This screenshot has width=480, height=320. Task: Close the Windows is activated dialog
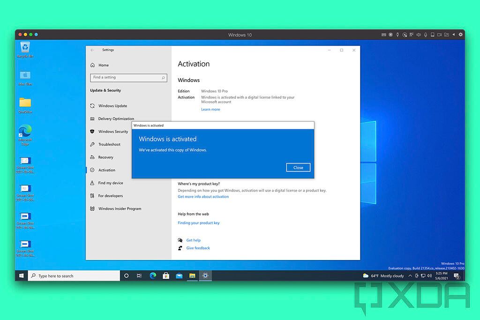[x=298, y=167]
